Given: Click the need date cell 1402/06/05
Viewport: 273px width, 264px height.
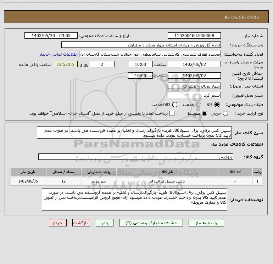Looking at the screenshot, I should click(28, 181).
